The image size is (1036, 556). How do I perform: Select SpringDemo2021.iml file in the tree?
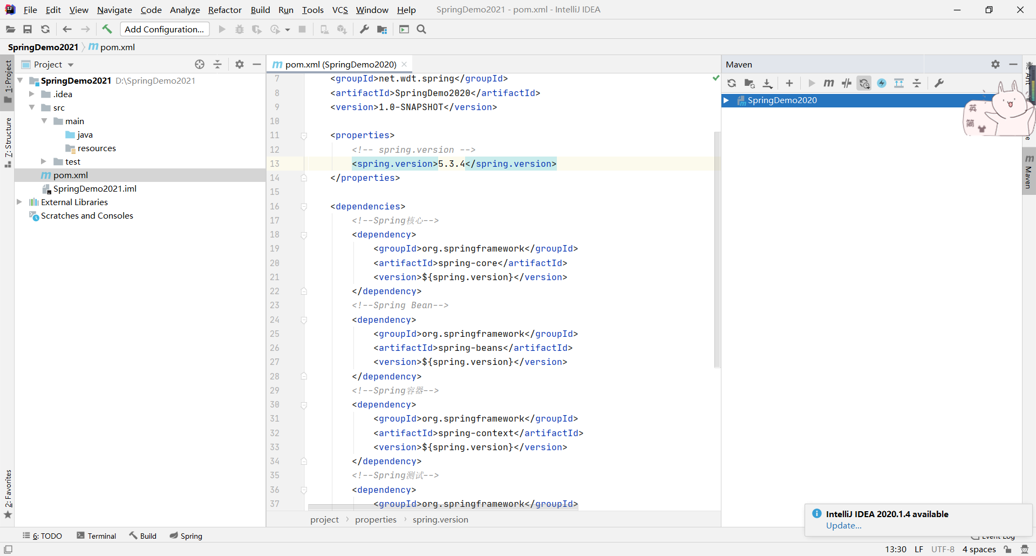pyautogui.click(x=94, y=188)
